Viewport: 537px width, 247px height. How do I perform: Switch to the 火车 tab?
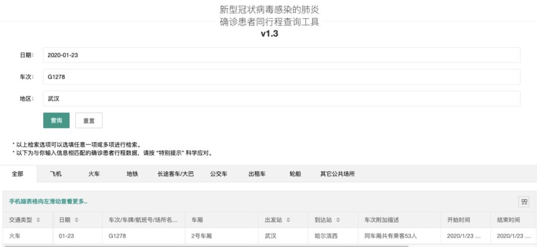pos(94,174)
